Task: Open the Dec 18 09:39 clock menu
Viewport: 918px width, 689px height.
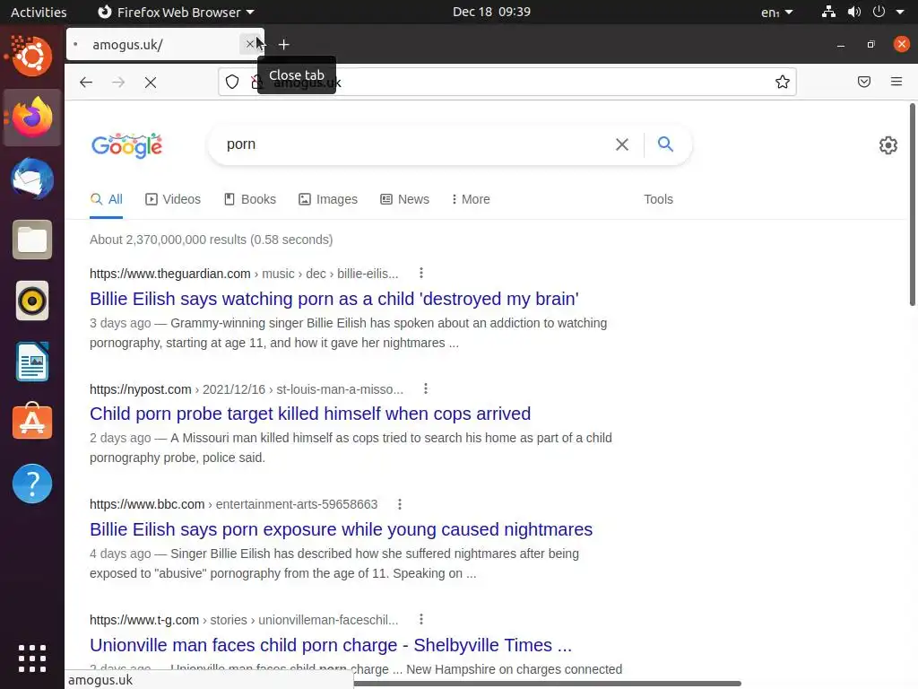Action: point(491,12)
